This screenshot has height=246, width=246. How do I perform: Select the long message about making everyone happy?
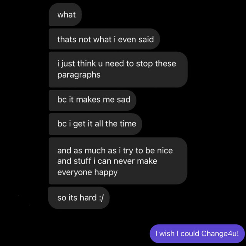pyautogui.click(x=118, y=161)
